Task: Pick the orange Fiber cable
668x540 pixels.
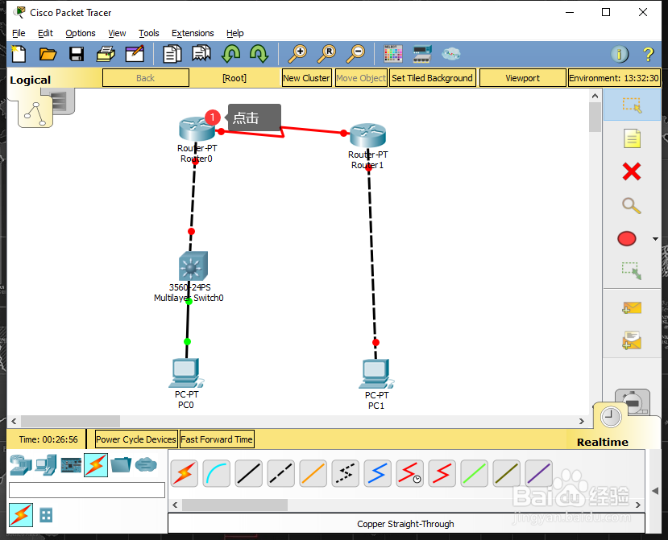Action: point(313,473)
